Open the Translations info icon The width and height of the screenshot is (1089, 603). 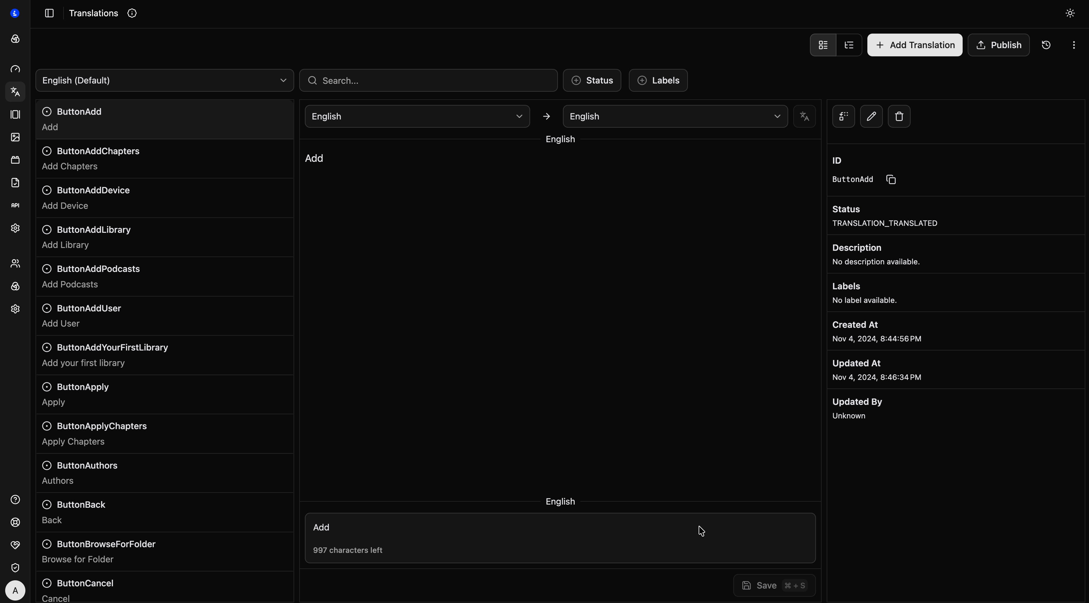(132, 13)
